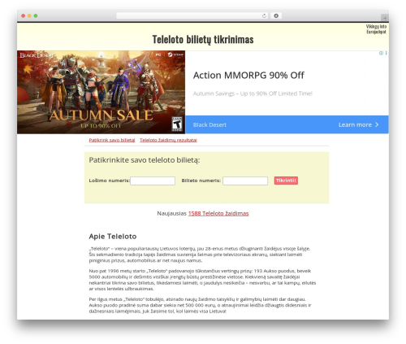Screen dimensions: 406x344
Task: Click the Bilieto numeris input field
Action: [245, 181]
